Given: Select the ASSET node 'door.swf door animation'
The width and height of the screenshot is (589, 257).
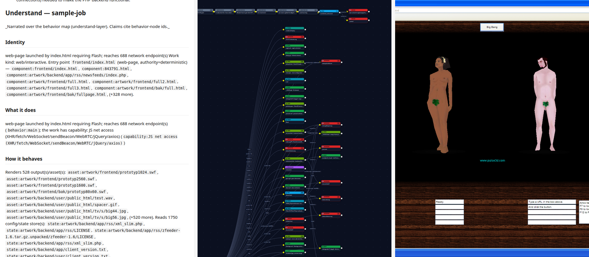Looking at the screenshot, I should click(x=294, y=187).
